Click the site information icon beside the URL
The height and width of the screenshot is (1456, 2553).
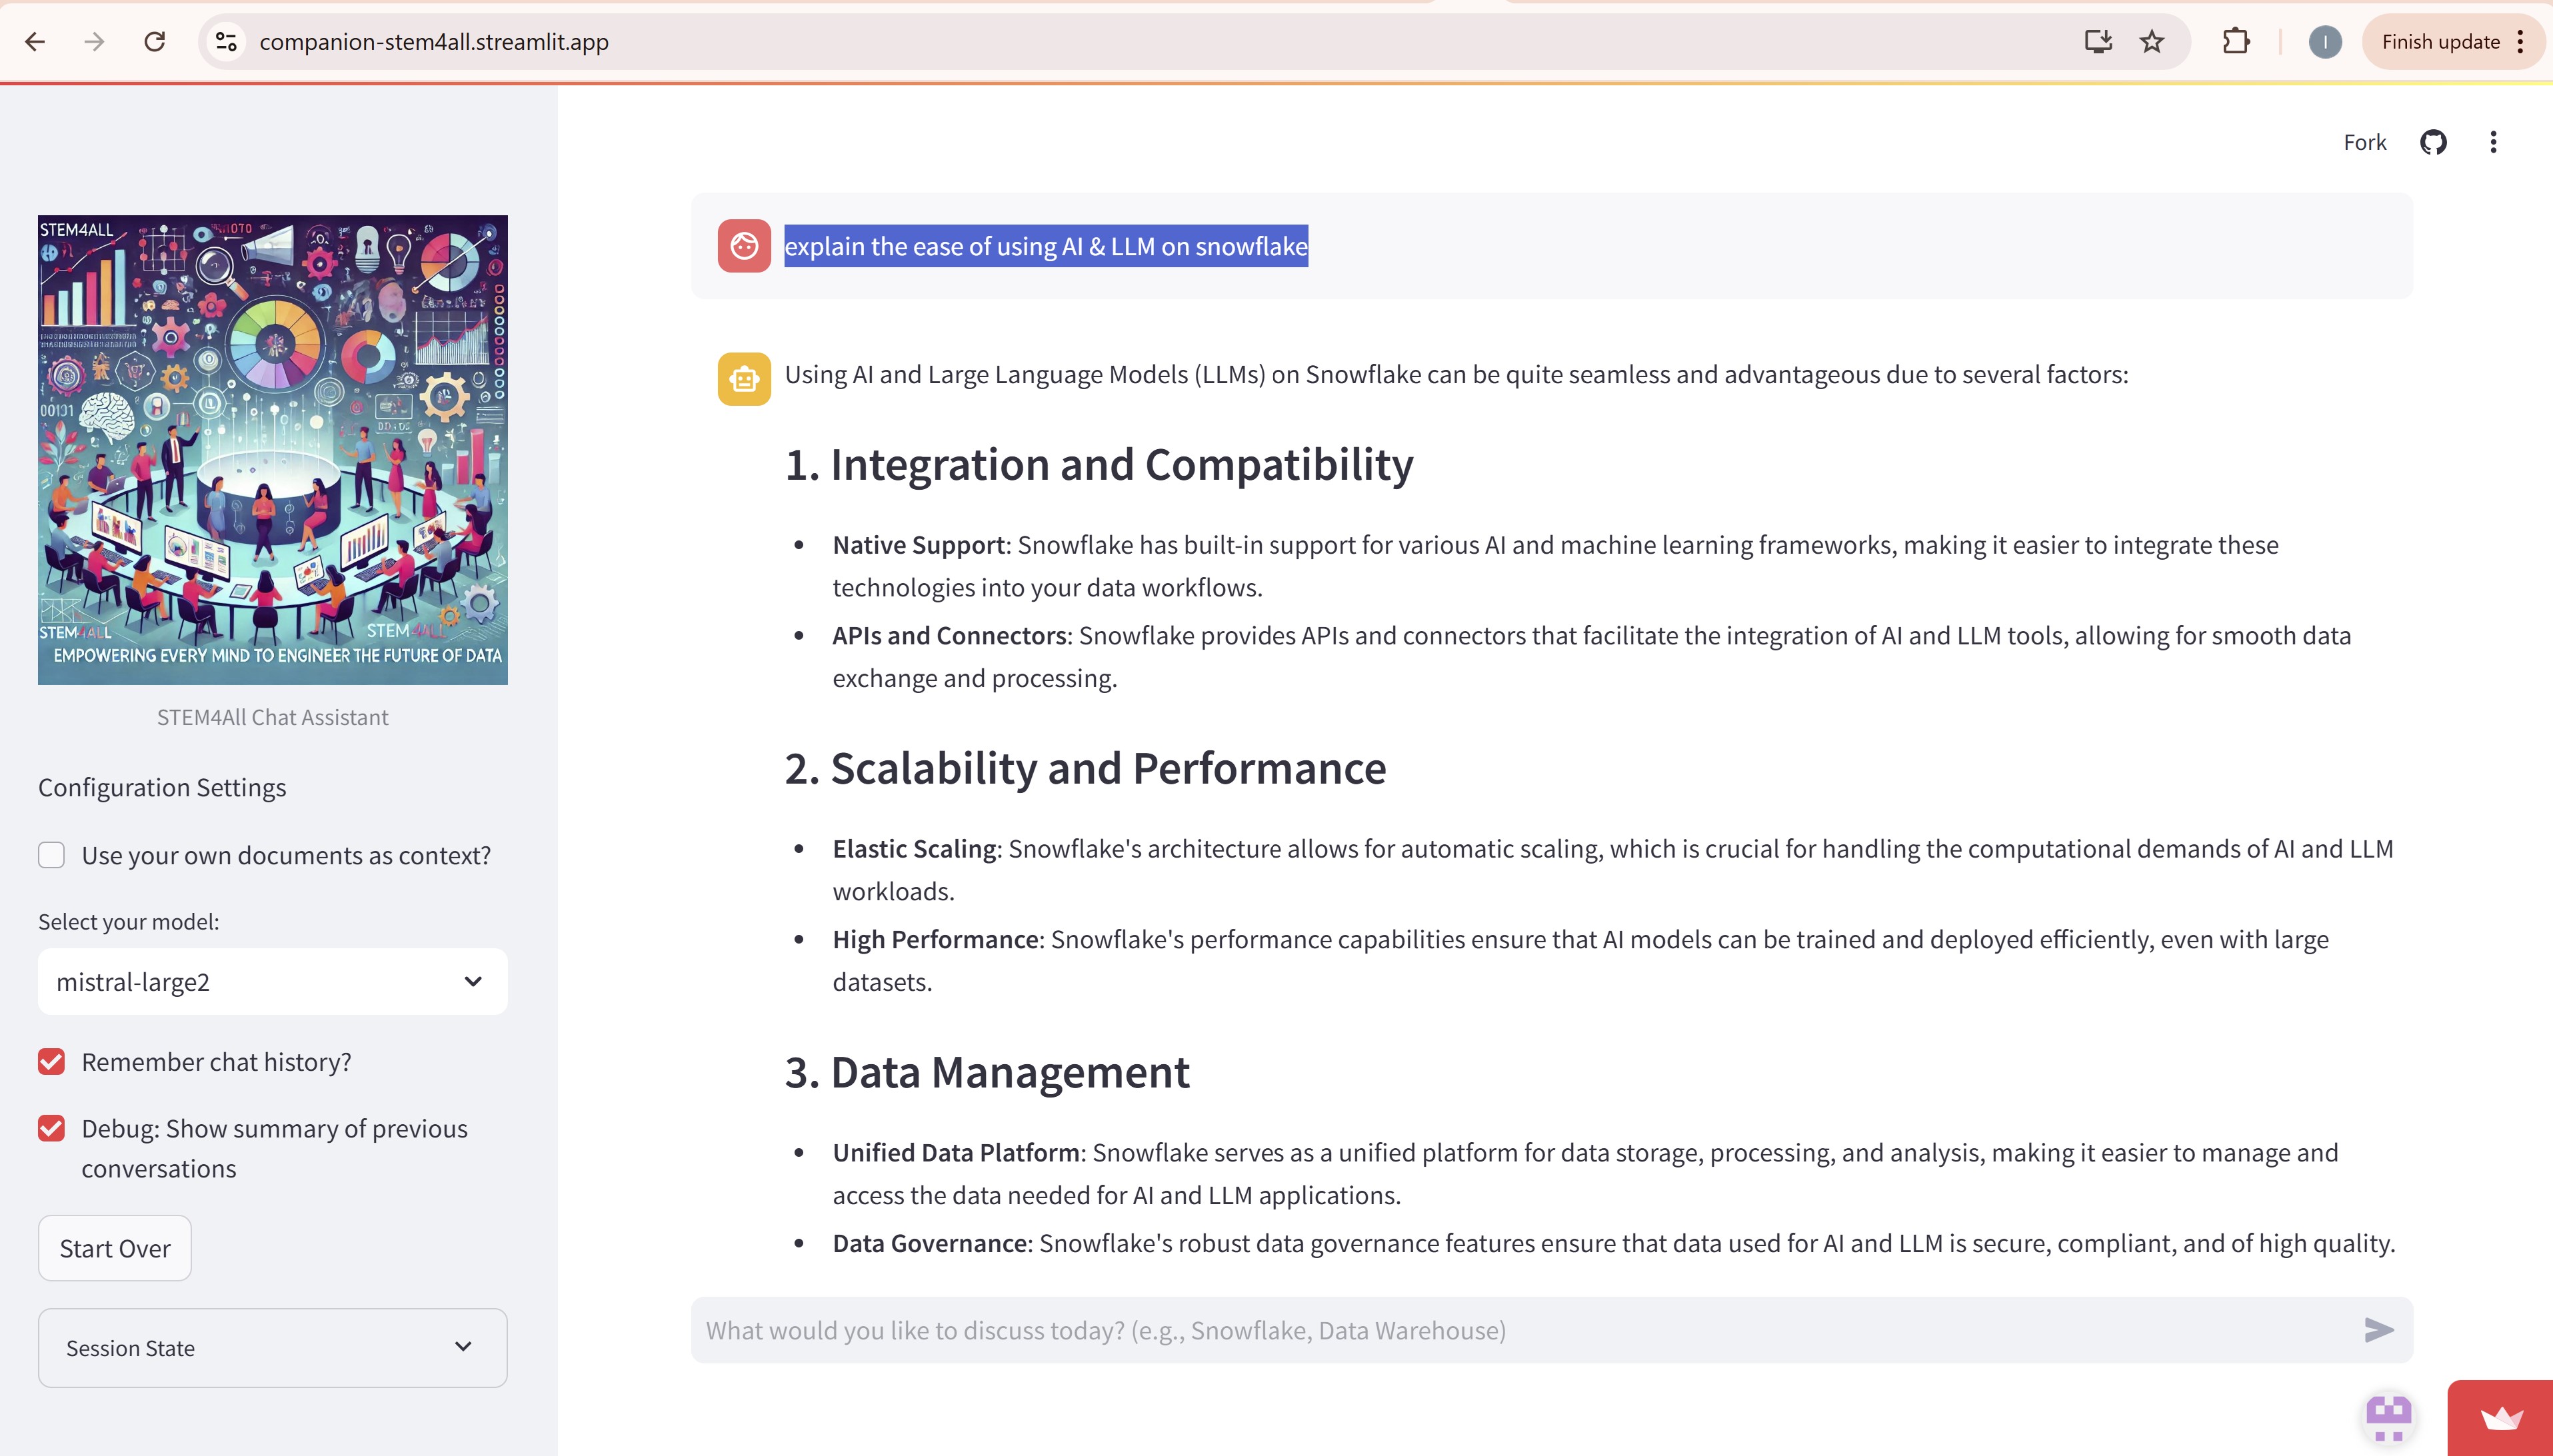point(226,41)
